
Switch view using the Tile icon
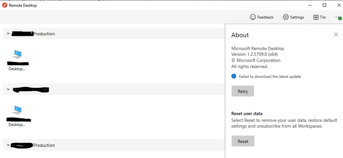[x=316, y=17]
